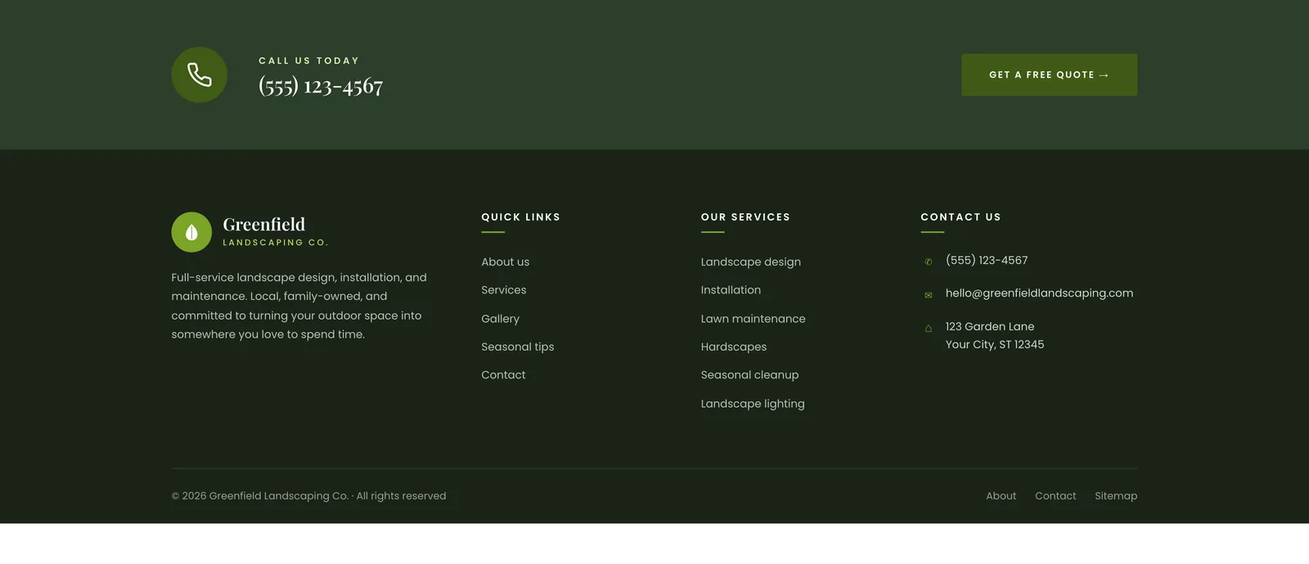This screenshot has width=1309, height=564.
Task: Click the phone number listed under Contact Us
Action: 987,261
